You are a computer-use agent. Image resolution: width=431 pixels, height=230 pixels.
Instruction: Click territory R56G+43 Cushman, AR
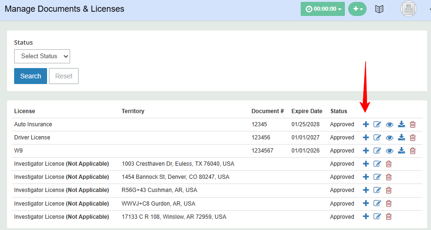point(160,190)
